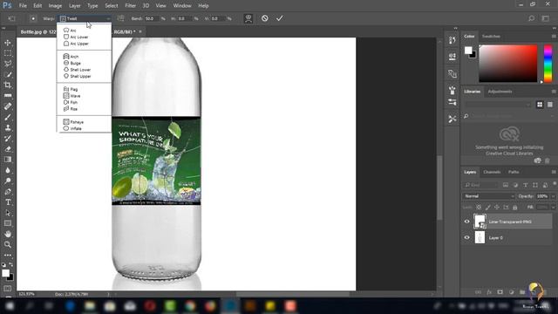This screenshot has height=314, width=558.
Task: Select the Clone Stamp tool
Action: tap(8, 127)
